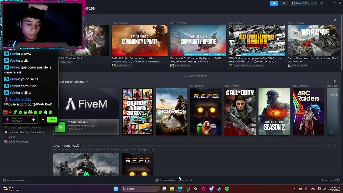Viewport: 343px width, 193px height.
Task: Select the R.E.P.O. cover in recent games
Action: click(x=206, y=112)
